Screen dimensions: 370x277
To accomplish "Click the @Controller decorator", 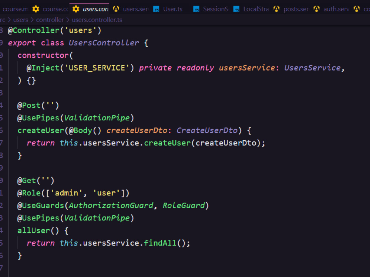I will pyautogui.click(x=34, y=30).
